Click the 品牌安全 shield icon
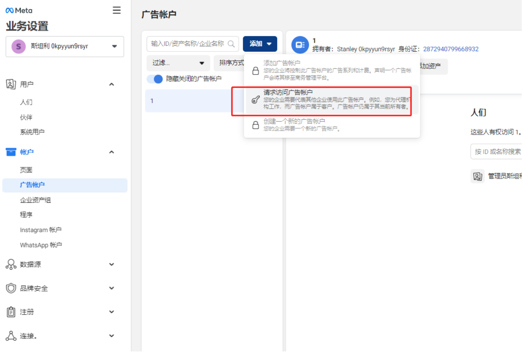The height and width of the screenshot is (353, 523). click(x=11, y=288)
